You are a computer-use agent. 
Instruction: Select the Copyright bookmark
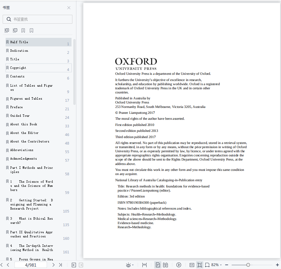[38, 68]
